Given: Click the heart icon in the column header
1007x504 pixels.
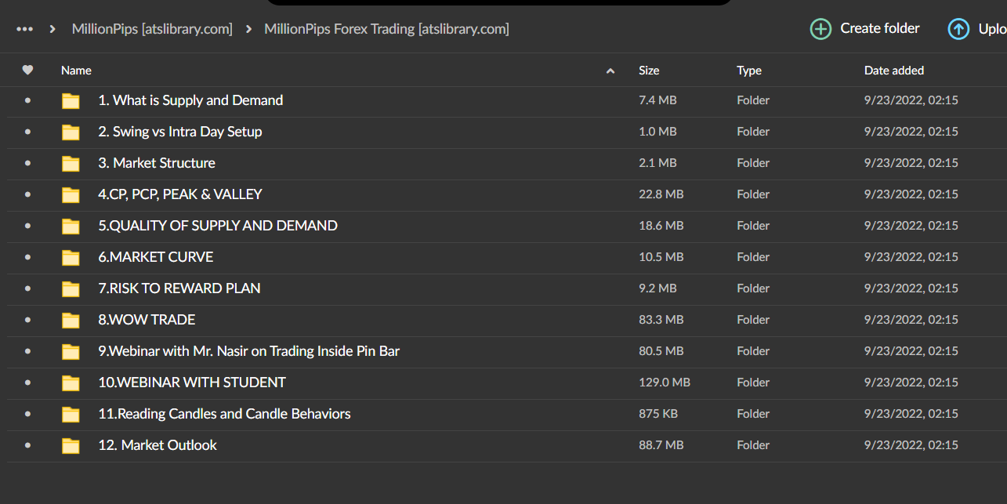Looking at the screenshot, I should tap(27, 70).
